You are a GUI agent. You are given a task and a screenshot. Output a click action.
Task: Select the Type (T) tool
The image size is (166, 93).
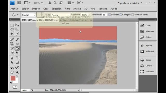pos(17,58)
